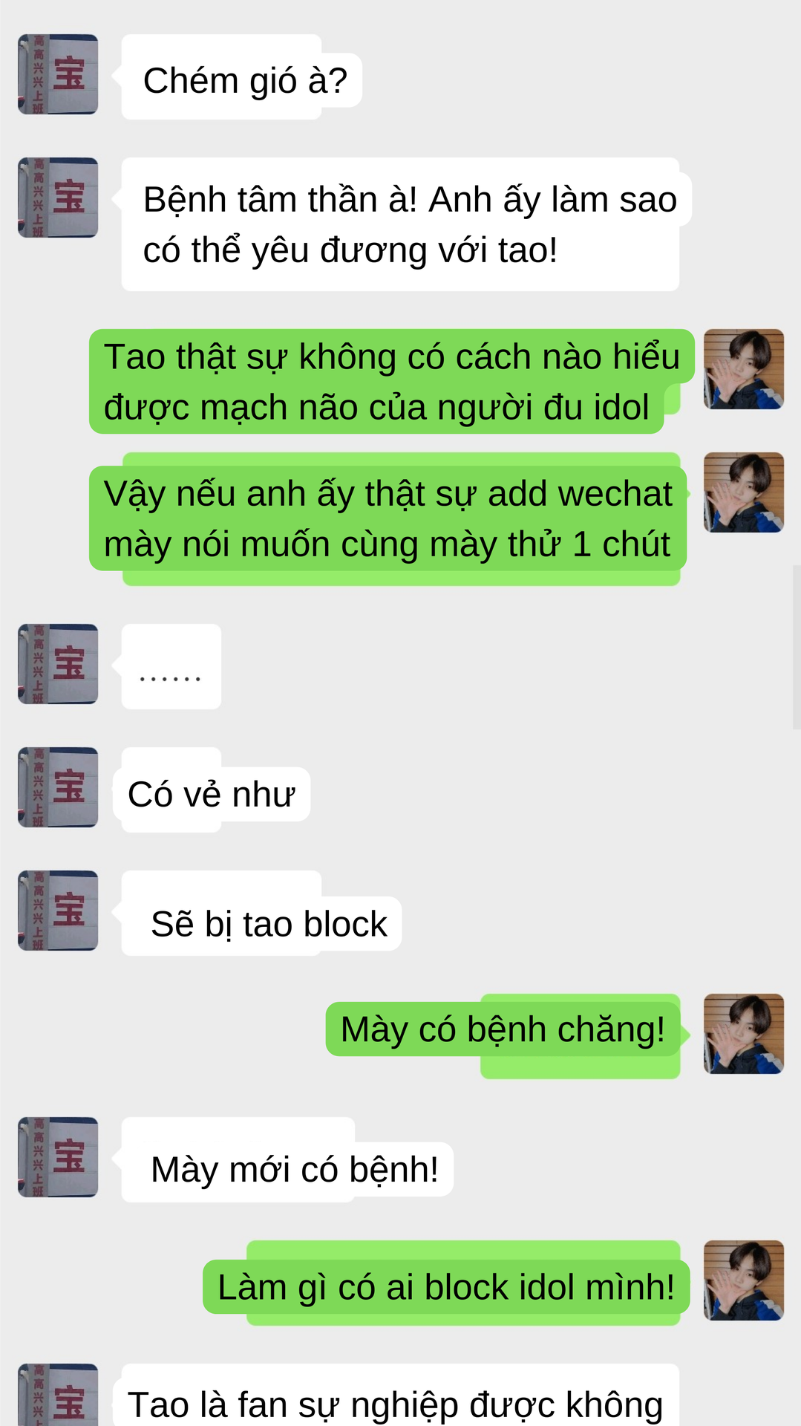Tap avatar beside "Có vẻ như" message

tap(58, 787)
